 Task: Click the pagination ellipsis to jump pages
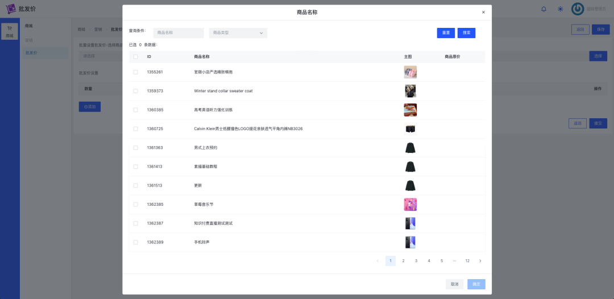click(454, 261)
